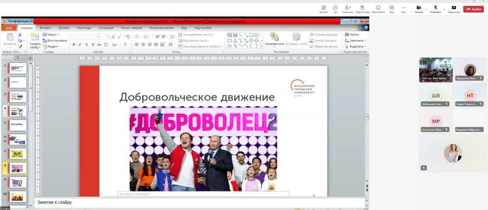Toggle bold text formatting in ribbon
This screenshot has width=488, height=210.
coord(74,44)
